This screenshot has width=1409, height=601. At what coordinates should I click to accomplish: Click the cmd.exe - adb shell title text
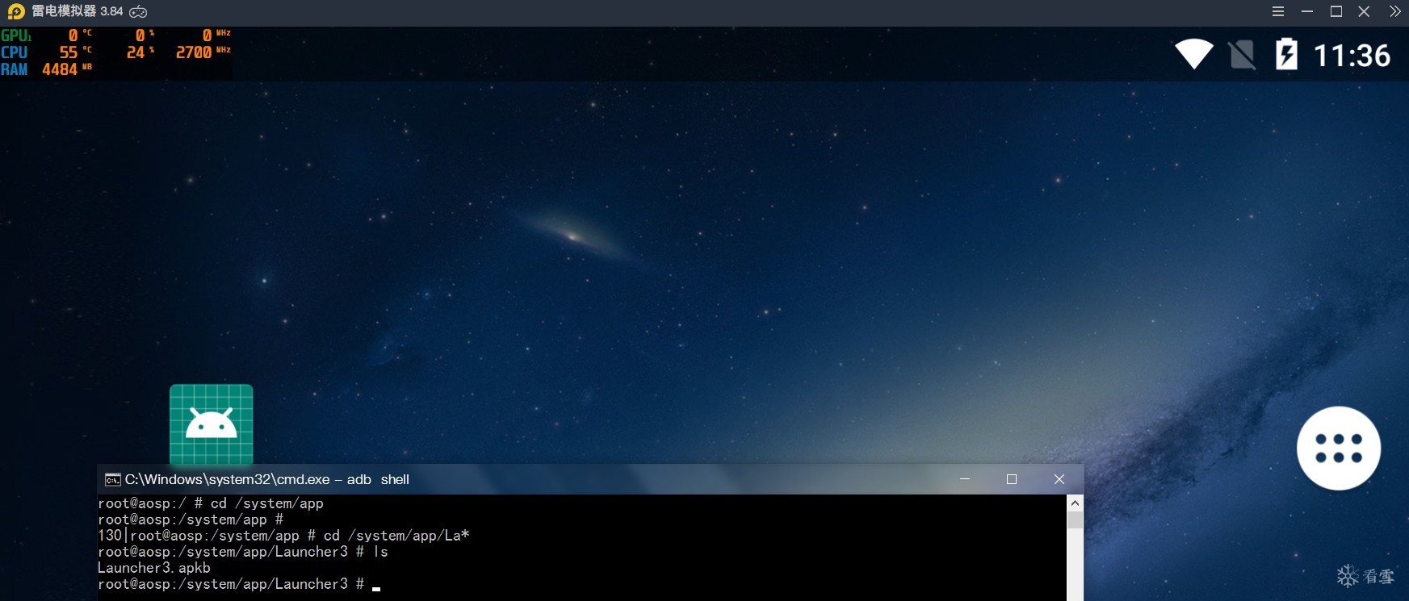tap(267, 479)
